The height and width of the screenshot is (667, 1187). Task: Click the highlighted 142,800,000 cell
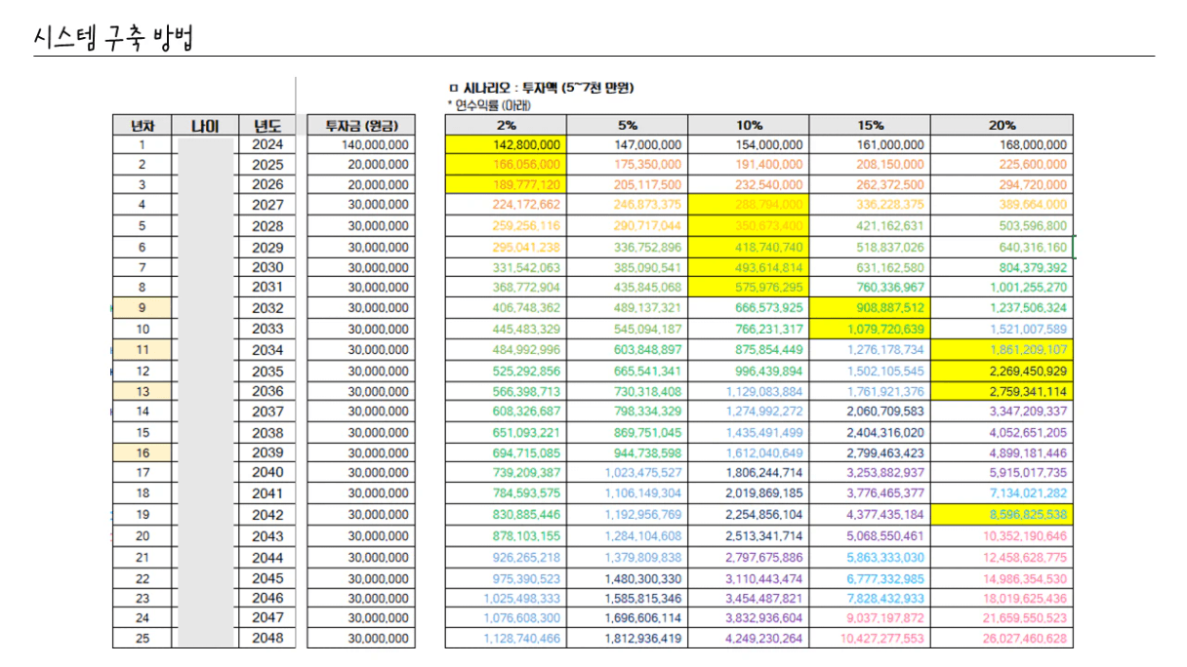click(506, 144)
